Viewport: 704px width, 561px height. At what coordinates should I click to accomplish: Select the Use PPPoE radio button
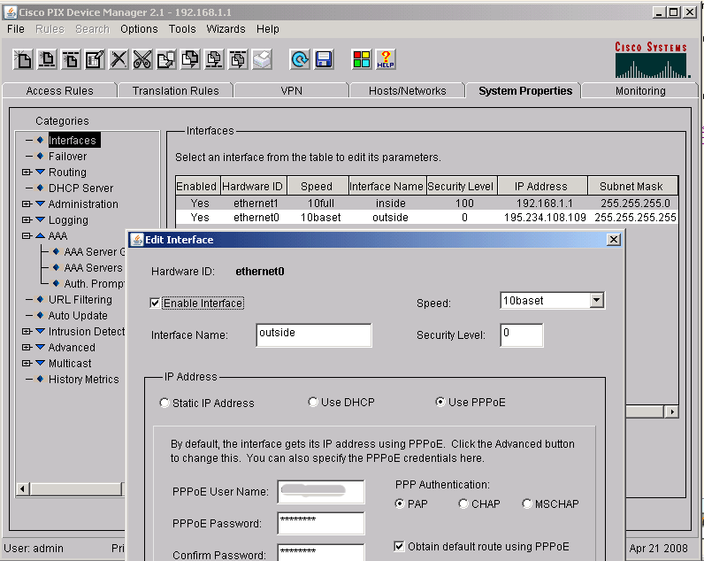point(440,402)
